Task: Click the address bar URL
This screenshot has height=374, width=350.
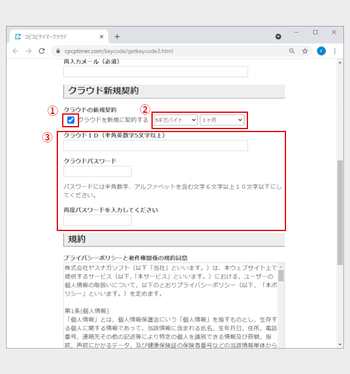Action: [118, 51]
